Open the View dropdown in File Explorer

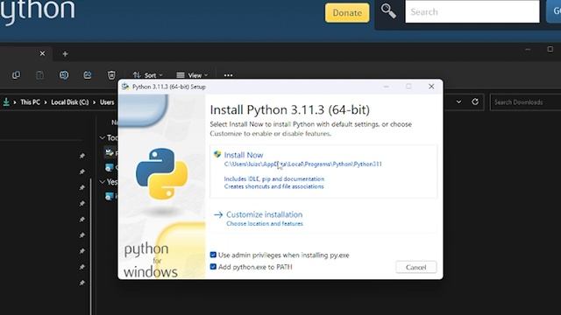192,75
